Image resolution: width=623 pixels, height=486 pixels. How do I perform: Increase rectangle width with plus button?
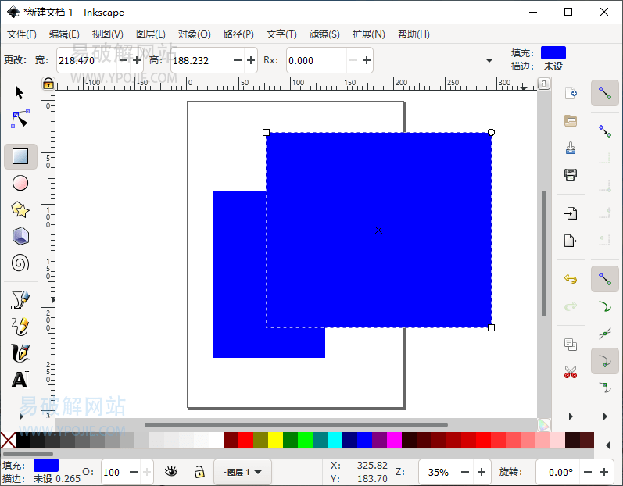pyautogui.click(x=137, y=60)
